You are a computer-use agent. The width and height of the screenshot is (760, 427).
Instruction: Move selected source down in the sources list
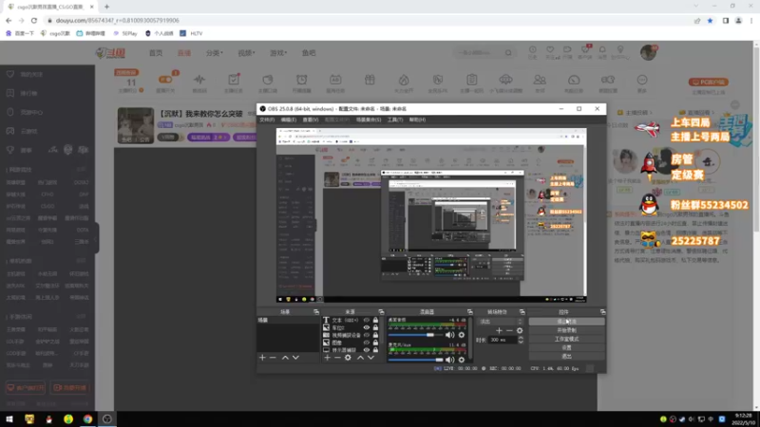click(370, 358)
